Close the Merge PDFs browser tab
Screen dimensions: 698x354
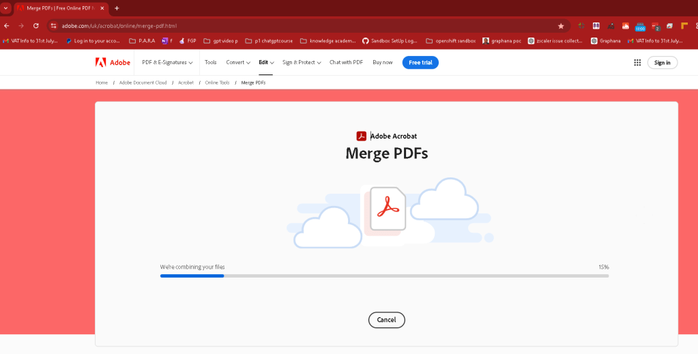[102, 8]
